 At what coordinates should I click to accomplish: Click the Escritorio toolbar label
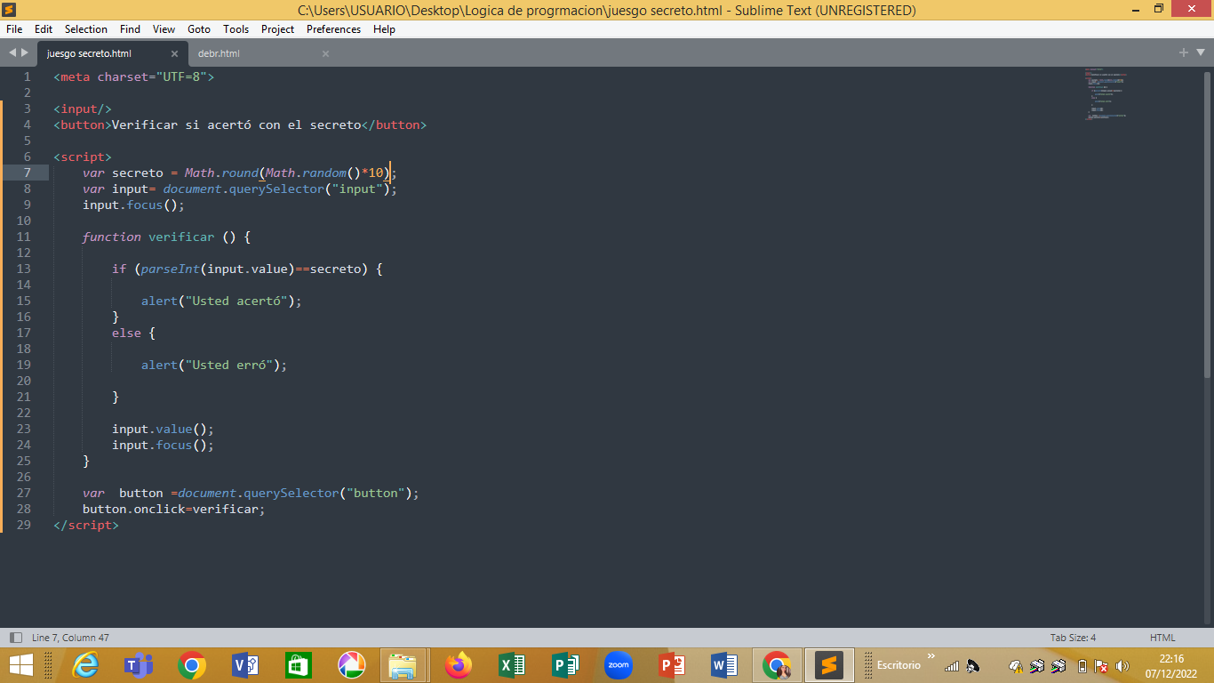pyautogui.click(x=899, y=665)
